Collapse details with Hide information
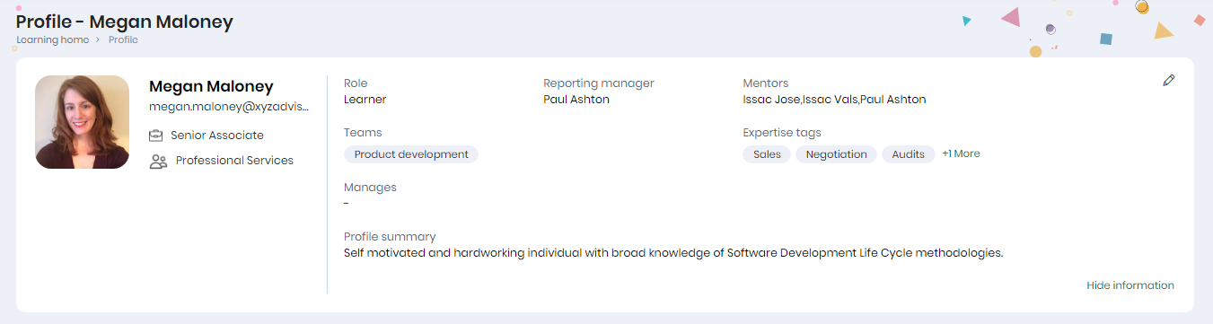1213x324 pixels. tap(1129, 285)
